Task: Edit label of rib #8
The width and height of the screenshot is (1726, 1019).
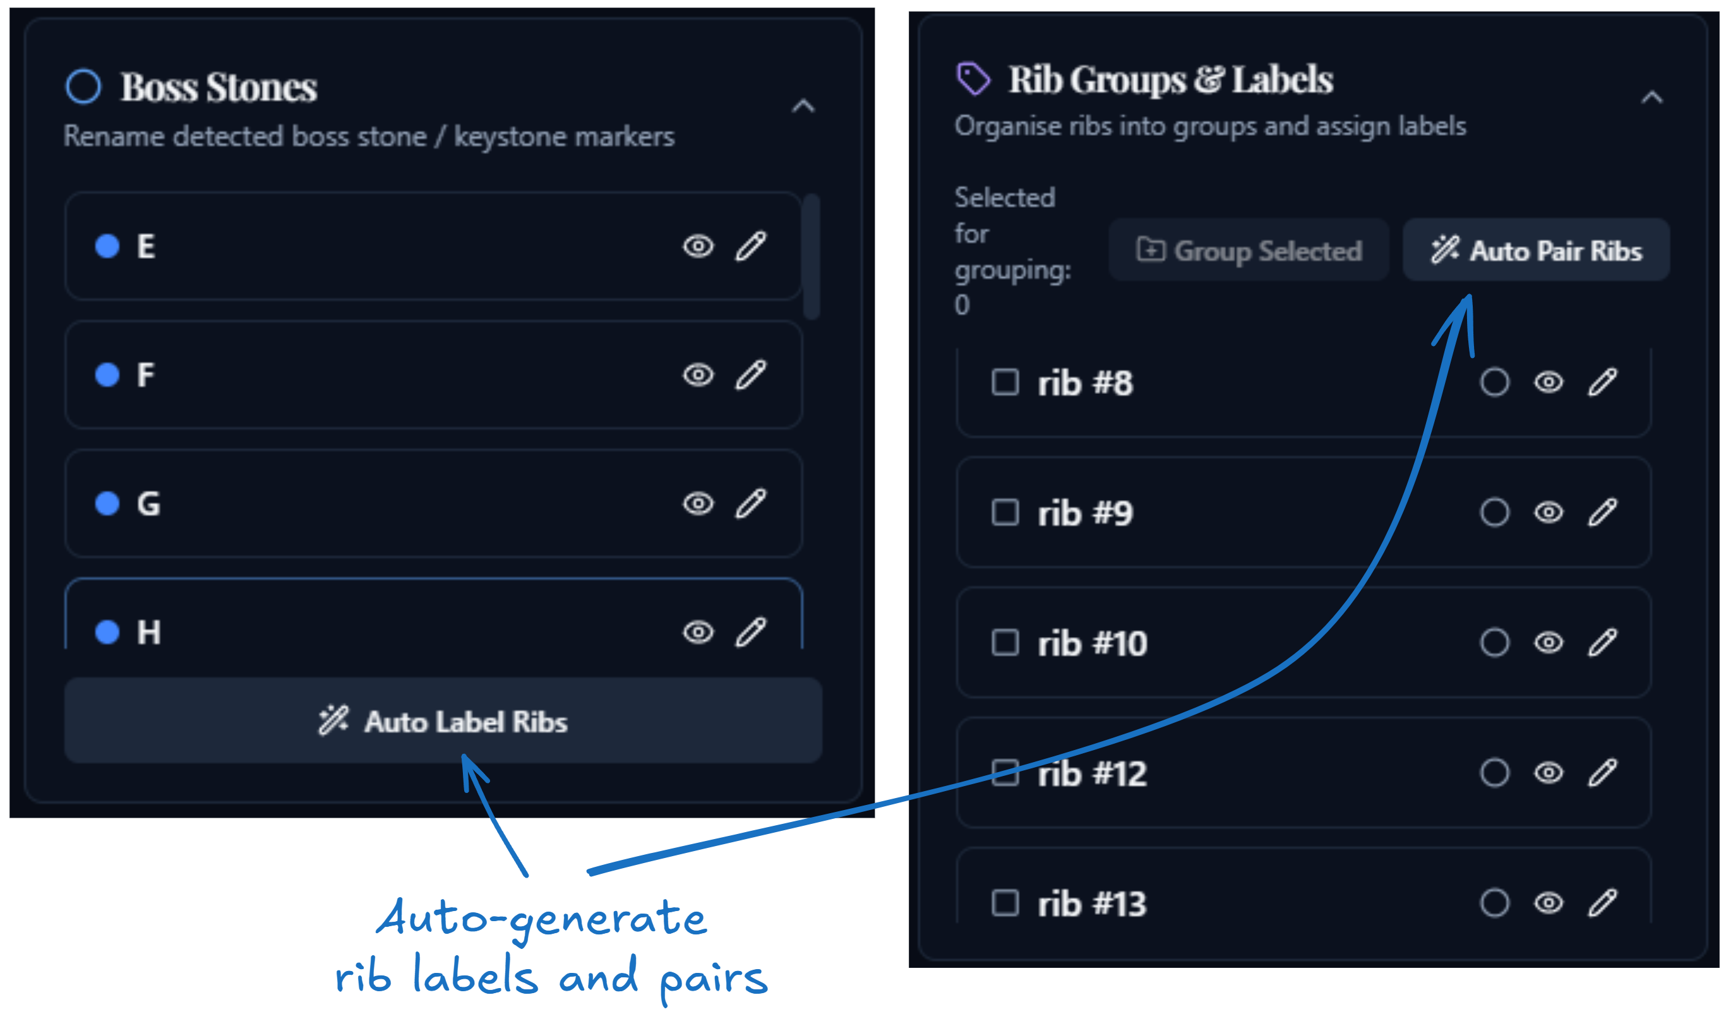Action: tap(1602, 383)
